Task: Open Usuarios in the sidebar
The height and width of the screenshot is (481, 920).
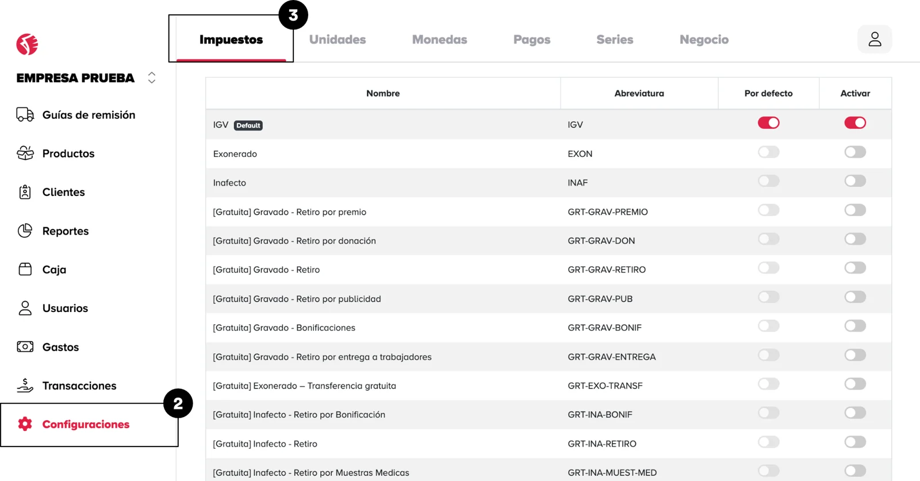Action: click(x=65, y=309)
